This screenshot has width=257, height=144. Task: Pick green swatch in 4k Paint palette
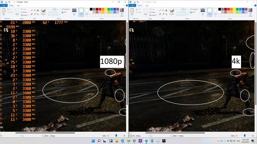(237, 9)
